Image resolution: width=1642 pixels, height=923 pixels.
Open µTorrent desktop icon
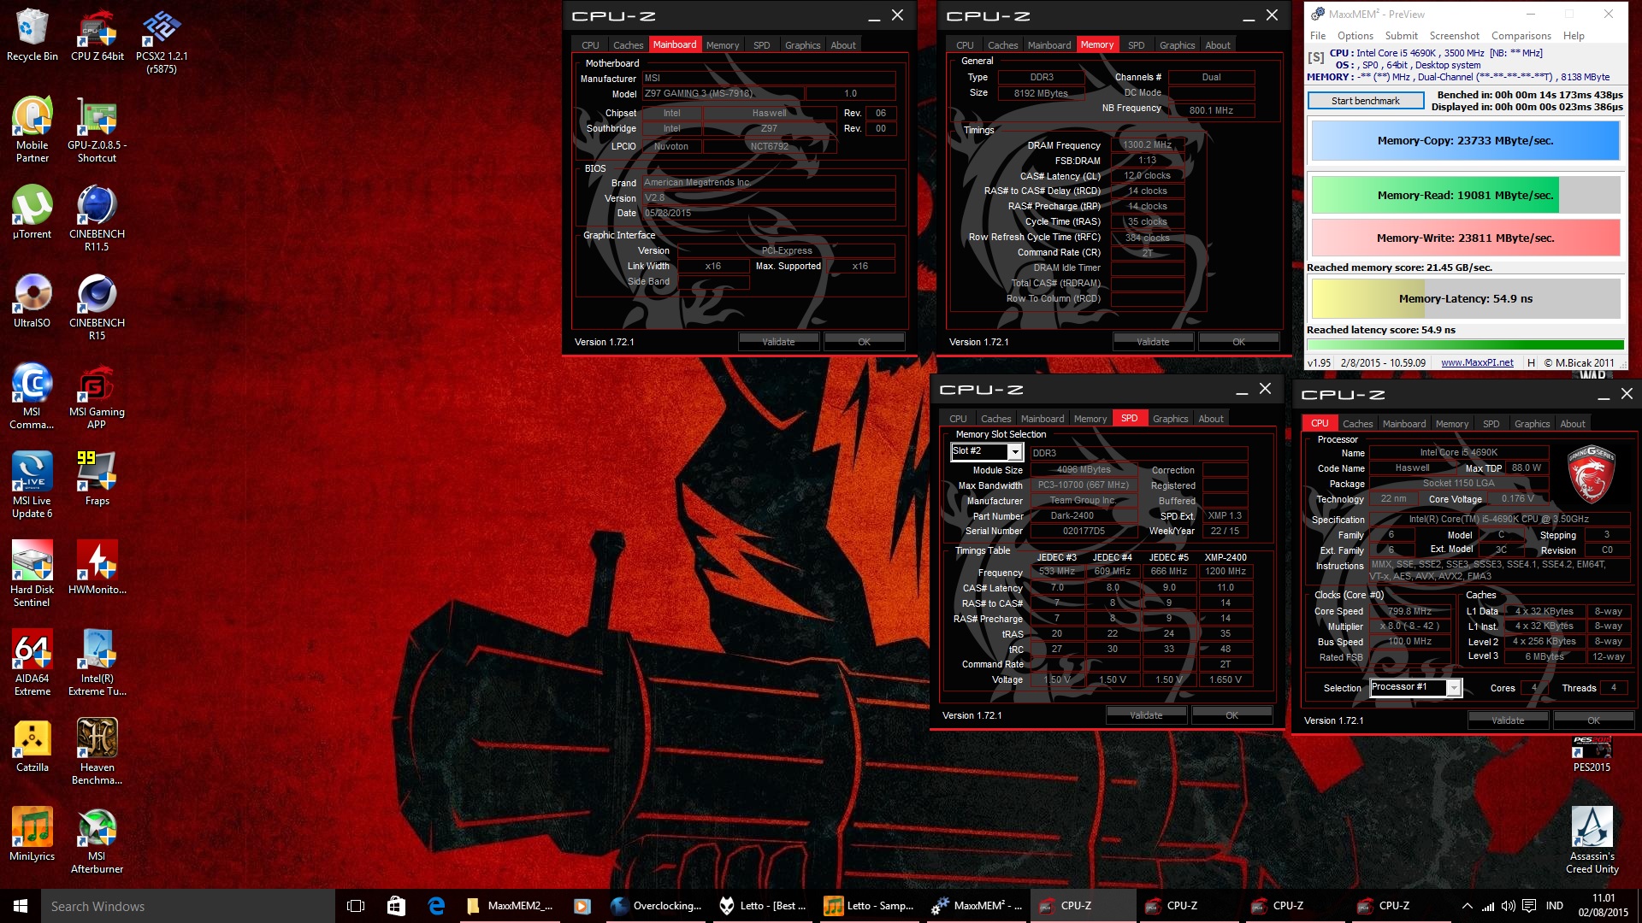coord(32,212)
